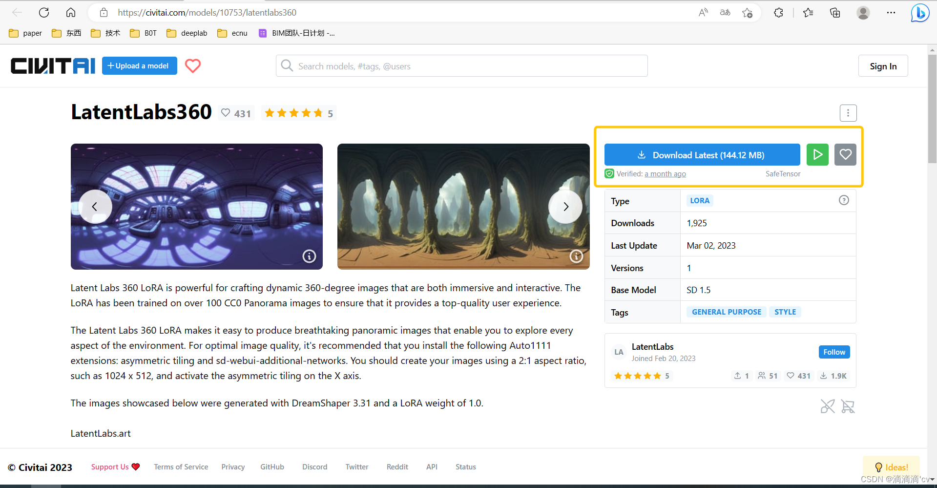Click the page vertical scrollbar thumb
The image size is (937, 488).
[932, 108]
